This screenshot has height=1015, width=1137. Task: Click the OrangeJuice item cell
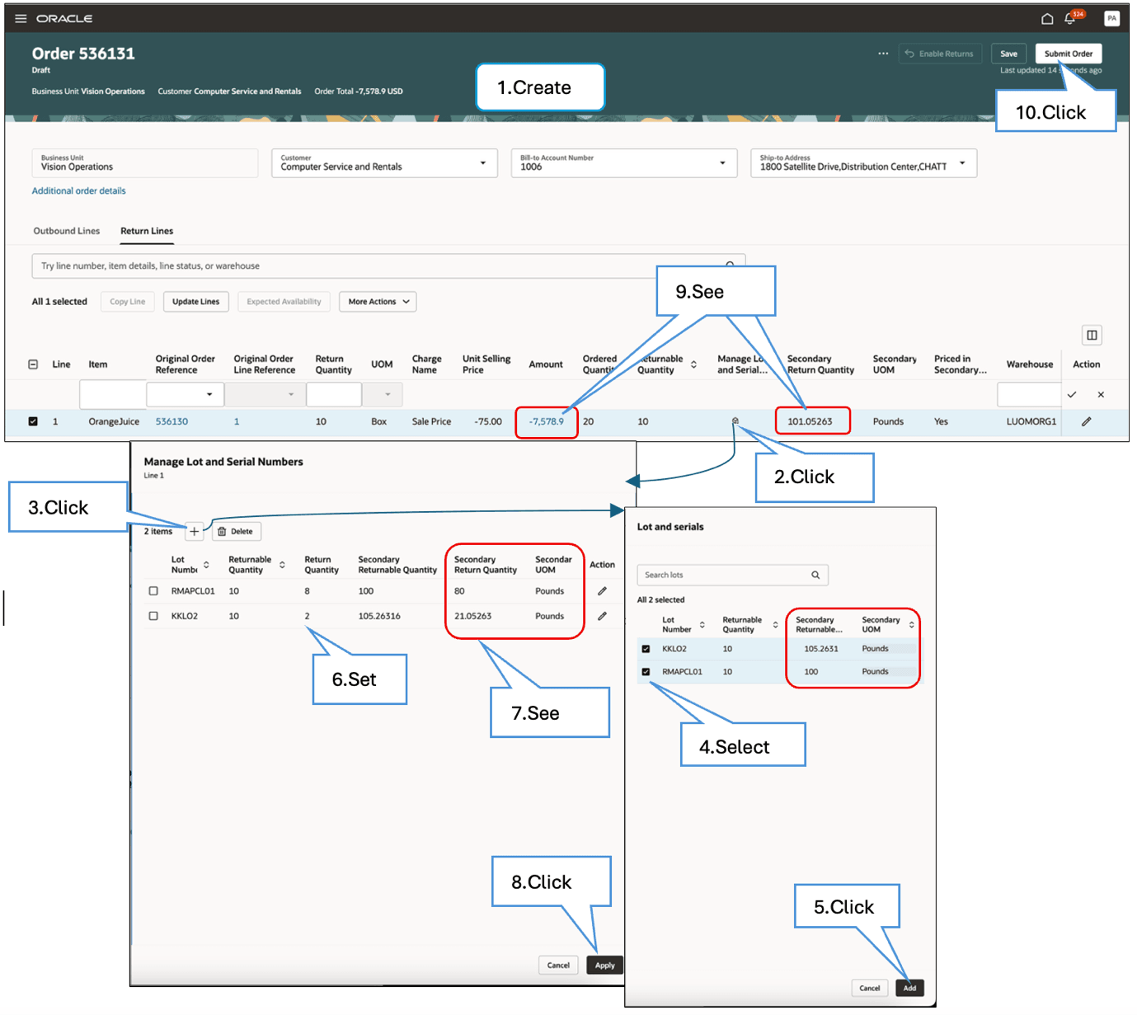[x=114, y=421]
